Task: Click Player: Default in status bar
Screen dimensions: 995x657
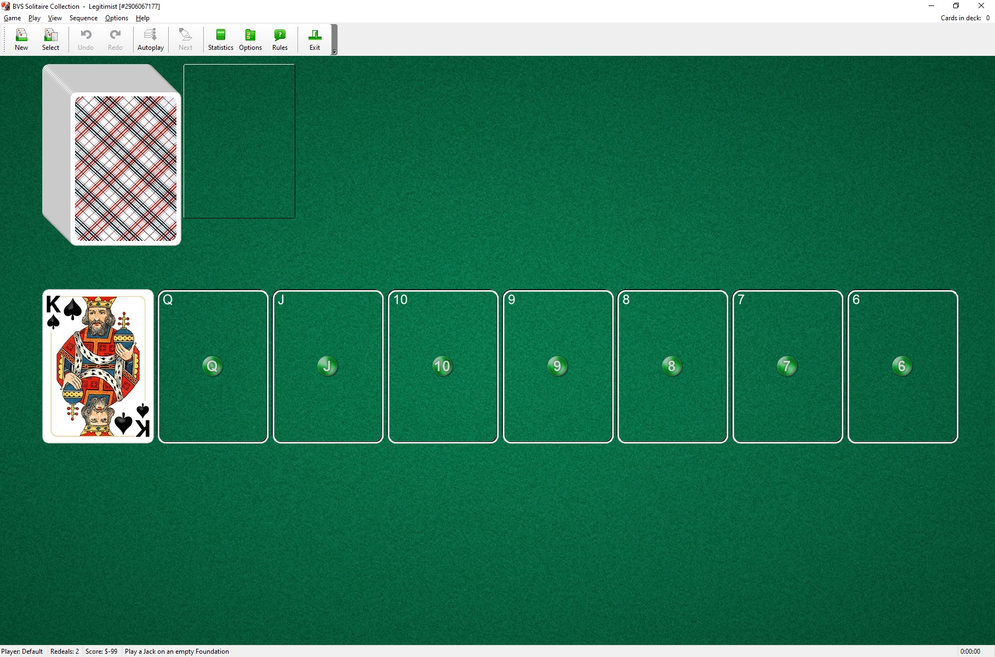Action: 22,652
